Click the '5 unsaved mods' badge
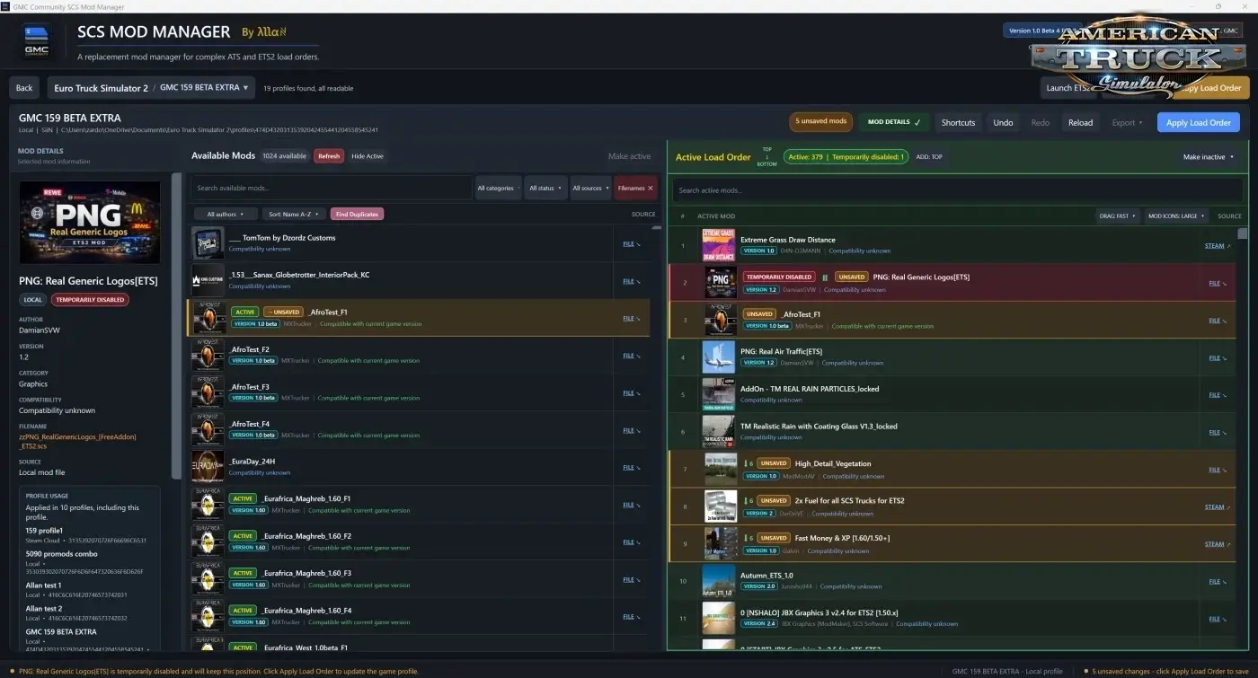Screen dimensions: 1258x678 821,121
